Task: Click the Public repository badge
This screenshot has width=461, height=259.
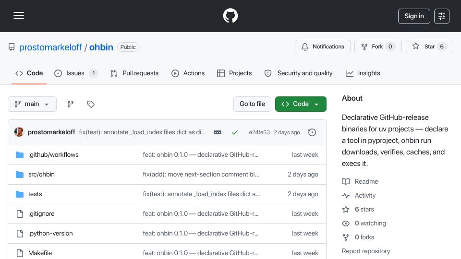Action: pos(128,47)
